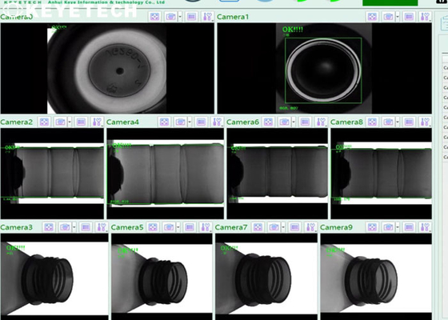Click the Camera1 title label
Image resolution: width=448 pixels, height=320 pixels.
(233, 17)
